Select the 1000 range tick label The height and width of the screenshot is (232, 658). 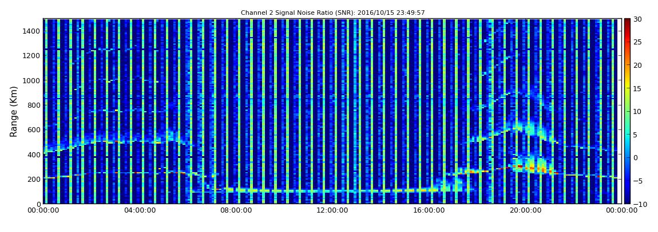[31, 80]
